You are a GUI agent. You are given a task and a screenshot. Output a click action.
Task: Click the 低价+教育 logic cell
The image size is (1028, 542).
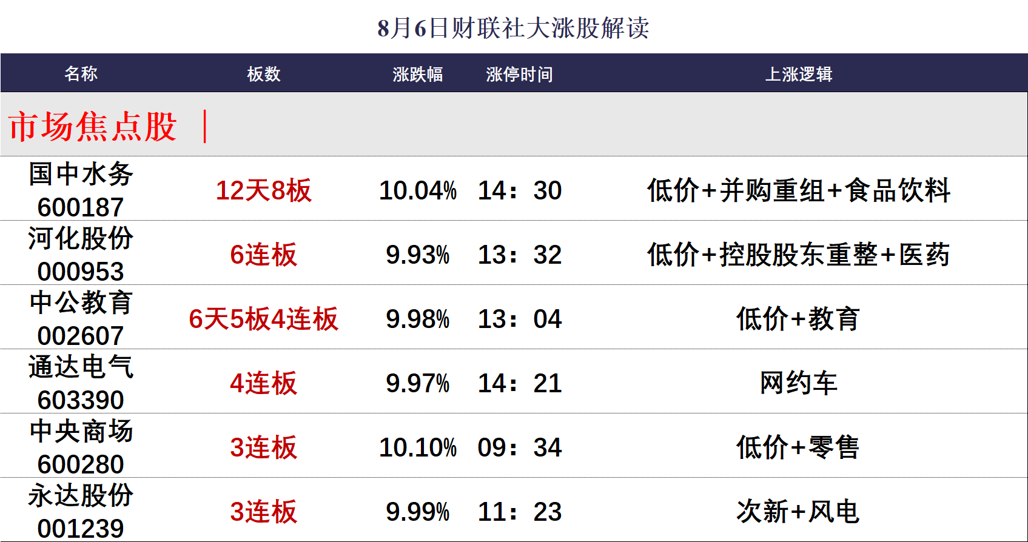pos(799,319)
